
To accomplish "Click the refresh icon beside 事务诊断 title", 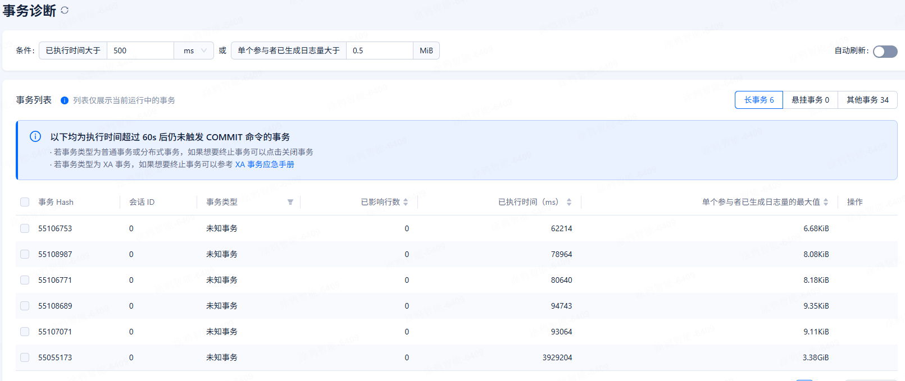I will tap(65, 10).
